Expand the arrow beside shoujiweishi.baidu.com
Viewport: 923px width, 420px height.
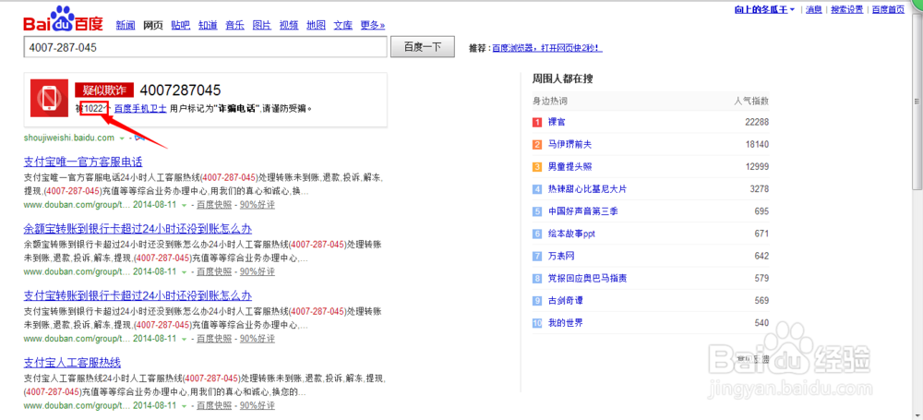122,138
